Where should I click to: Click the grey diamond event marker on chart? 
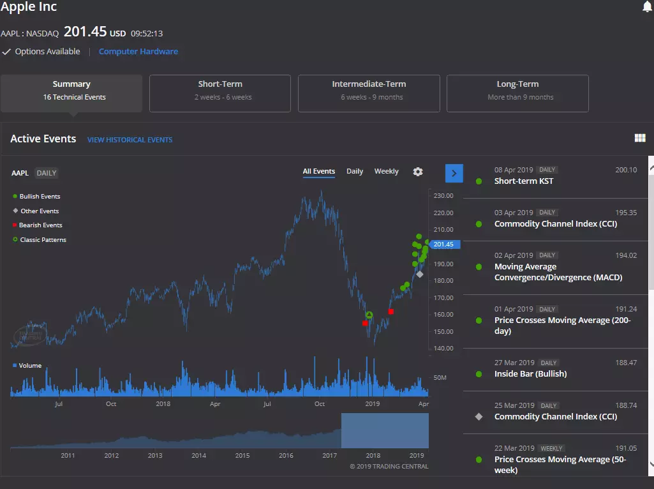click(420, 274)
